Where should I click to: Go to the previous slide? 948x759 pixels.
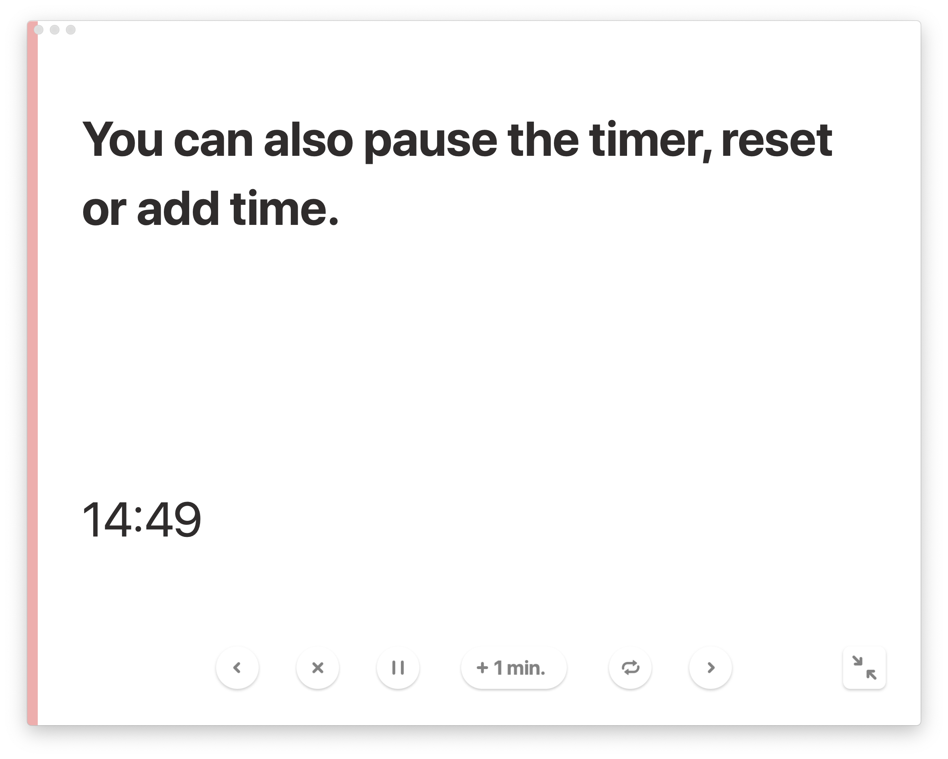237,667
